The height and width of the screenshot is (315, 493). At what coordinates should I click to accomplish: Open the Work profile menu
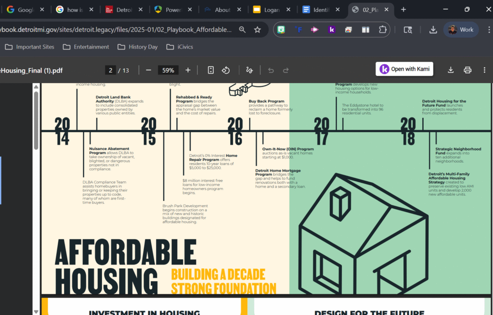[x=461, y=30]
